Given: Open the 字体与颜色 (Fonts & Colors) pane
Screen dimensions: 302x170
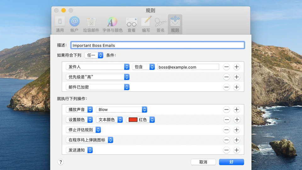Looking at the screenshot, I should pos(113,25).
